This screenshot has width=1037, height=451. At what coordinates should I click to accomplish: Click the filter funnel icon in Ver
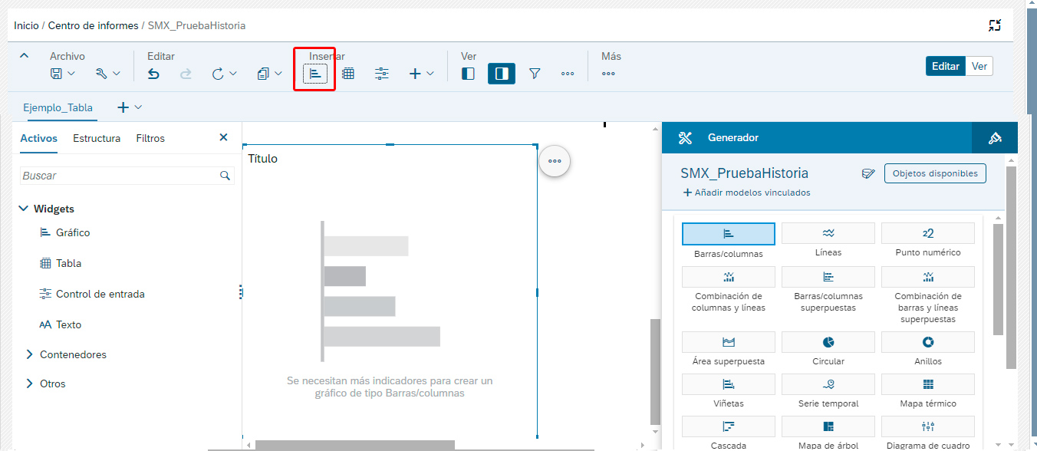coord(535,74)
